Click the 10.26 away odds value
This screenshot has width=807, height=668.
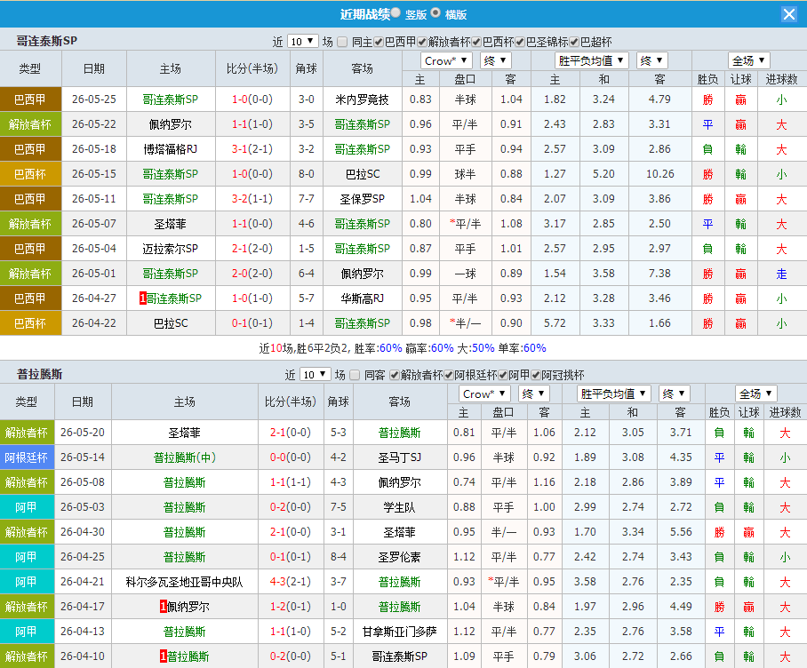pyautogui.click(x=659, y=174)
